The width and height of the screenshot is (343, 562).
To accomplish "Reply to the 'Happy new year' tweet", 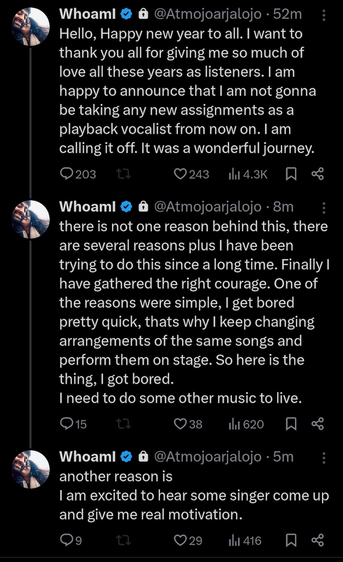I will (x=67, y=174).
